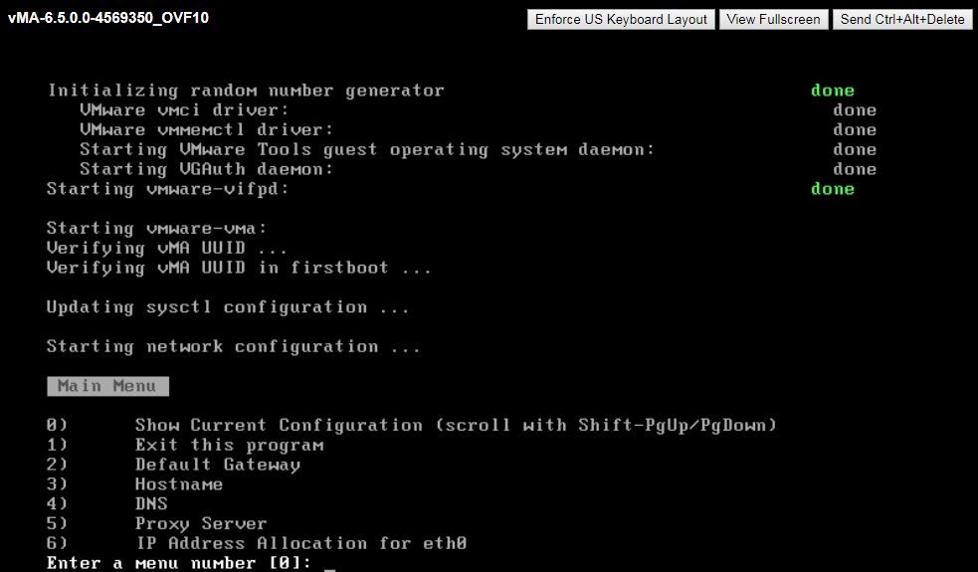The image size is (978, 572).
Task: Click green done status for vmware-vifpd
Action: click(833, 189)
